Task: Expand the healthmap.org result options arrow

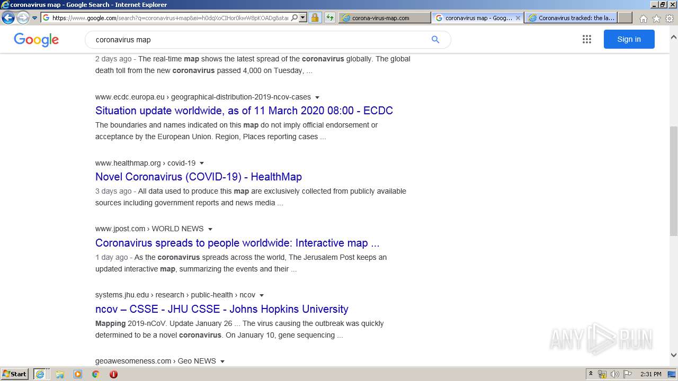Action: (x=202, y=164)
